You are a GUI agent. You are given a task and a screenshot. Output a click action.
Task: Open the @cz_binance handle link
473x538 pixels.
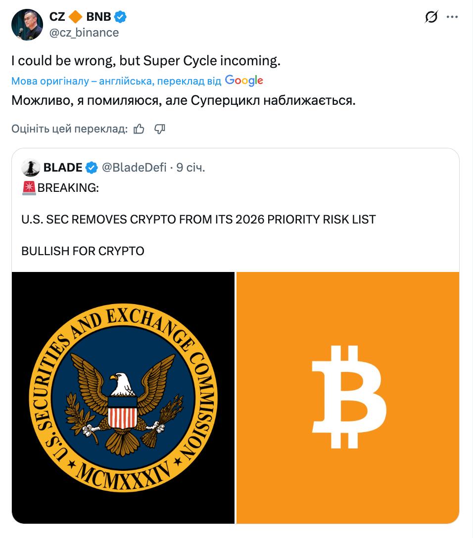coord(84,33)
